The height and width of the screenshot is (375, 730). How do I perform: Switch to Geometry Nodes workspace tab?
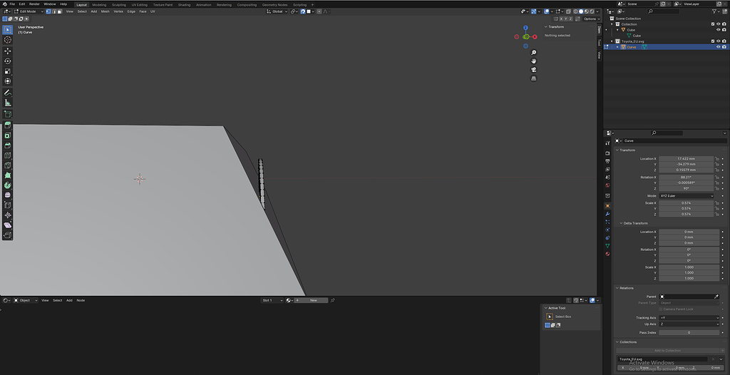pos(274,5)
